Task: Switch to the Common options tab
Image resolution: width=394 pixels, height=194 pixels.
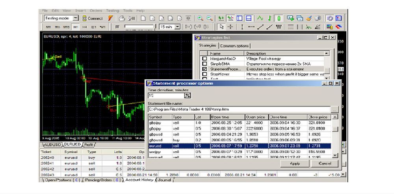Action: coord(234,46)
